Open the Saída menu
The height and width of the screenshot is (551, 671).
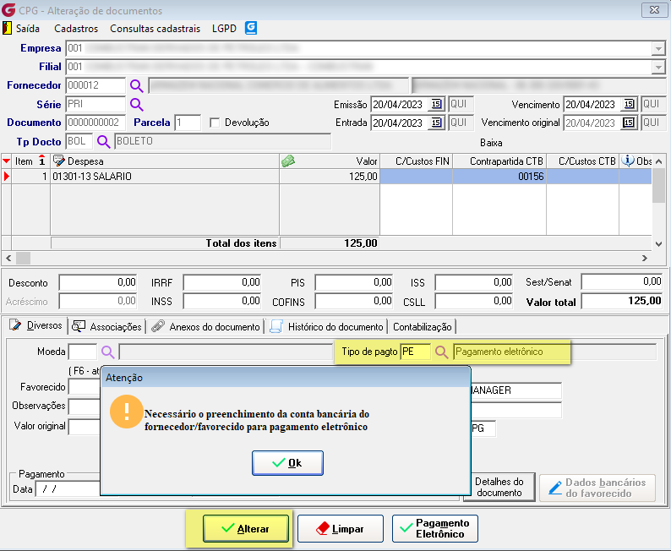pyautogui.click(x=28, y=29)
